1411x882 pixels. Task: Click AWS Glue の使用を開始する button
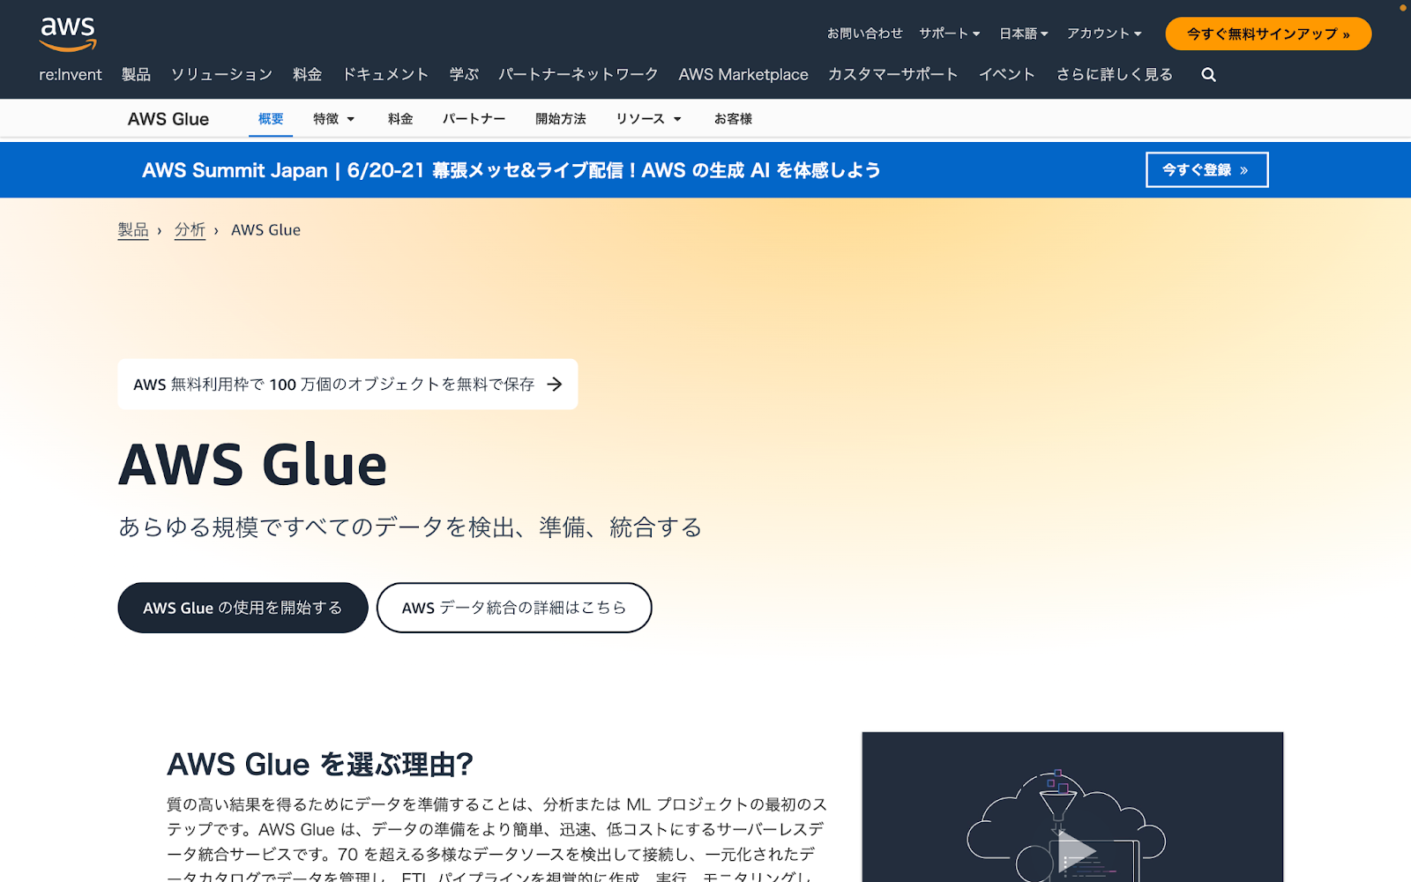point(243,608)
